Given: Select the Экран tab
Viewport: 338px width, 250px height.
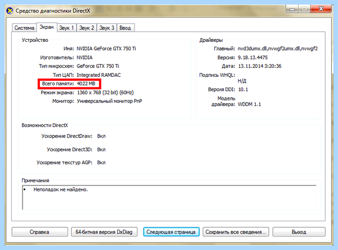Looking at the screenshot, I should click(47, 27).
